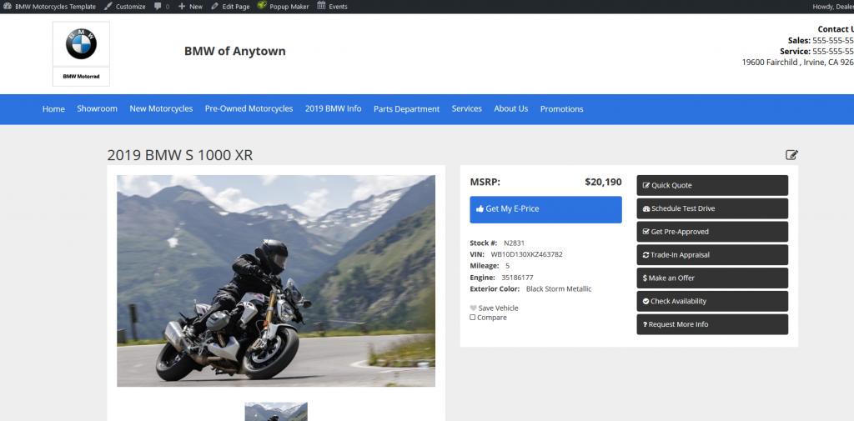Screen dimensions: 854x421
Task: Open Promotions in navigation bar
Action: 561,109
